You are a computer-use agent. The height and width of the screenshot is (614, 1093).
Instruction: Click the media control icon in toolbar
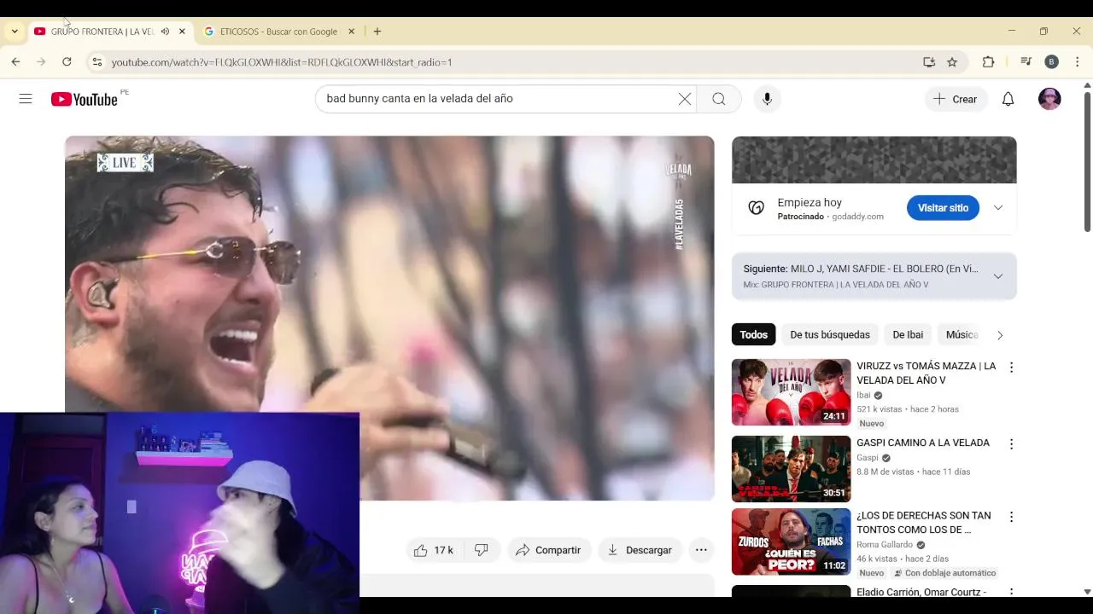(x=1026, y=61)
